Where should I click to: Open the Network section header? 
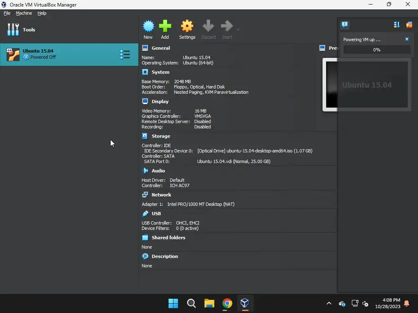[x=161, y=195]
